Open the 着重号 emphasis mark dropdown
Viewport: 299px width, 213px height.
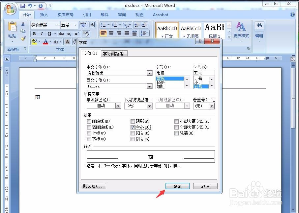coord(212,106)
